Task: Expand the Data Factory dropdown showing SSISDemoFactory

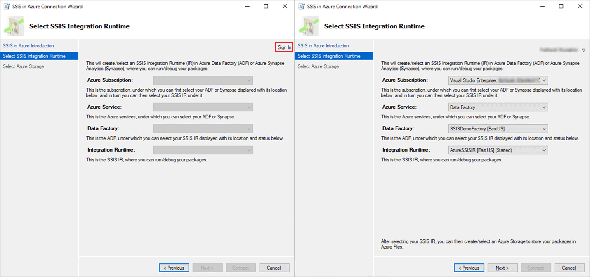Action: tap(544, 129)
